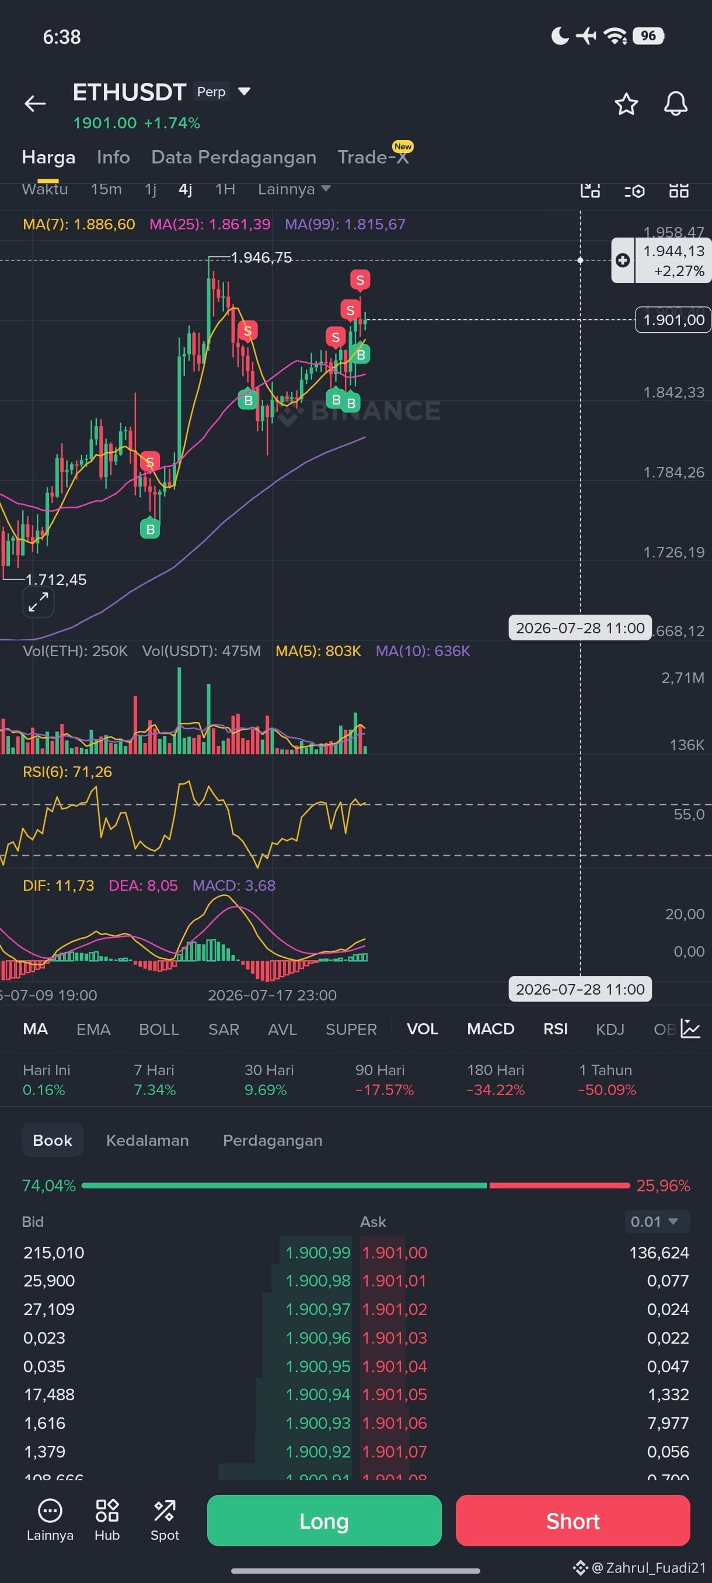Screen dimensions: 712x1583
Task: Tap the 1 Tahun -50.09% performance
Action: coord(607,1080)
